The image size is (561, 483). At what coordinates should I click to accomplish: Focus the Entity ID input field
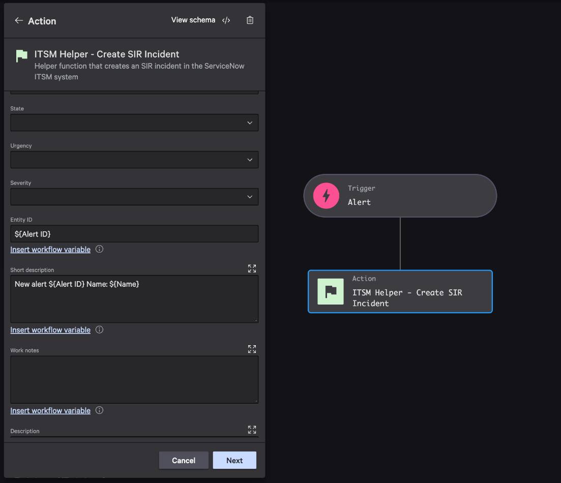134,234
